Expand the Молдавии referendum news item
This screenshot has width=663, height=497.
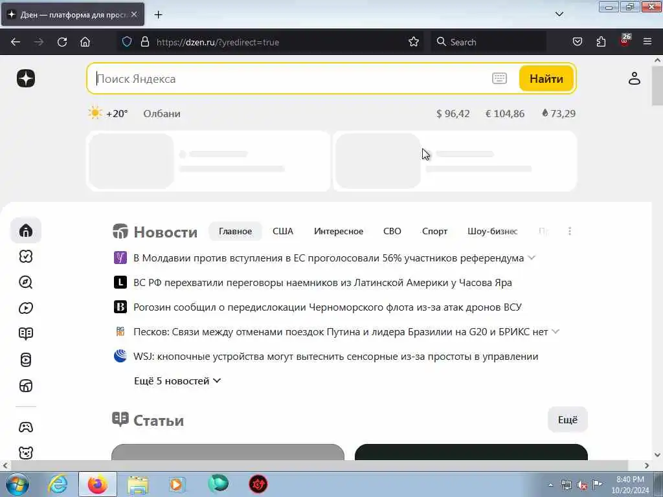pos(532,258)
